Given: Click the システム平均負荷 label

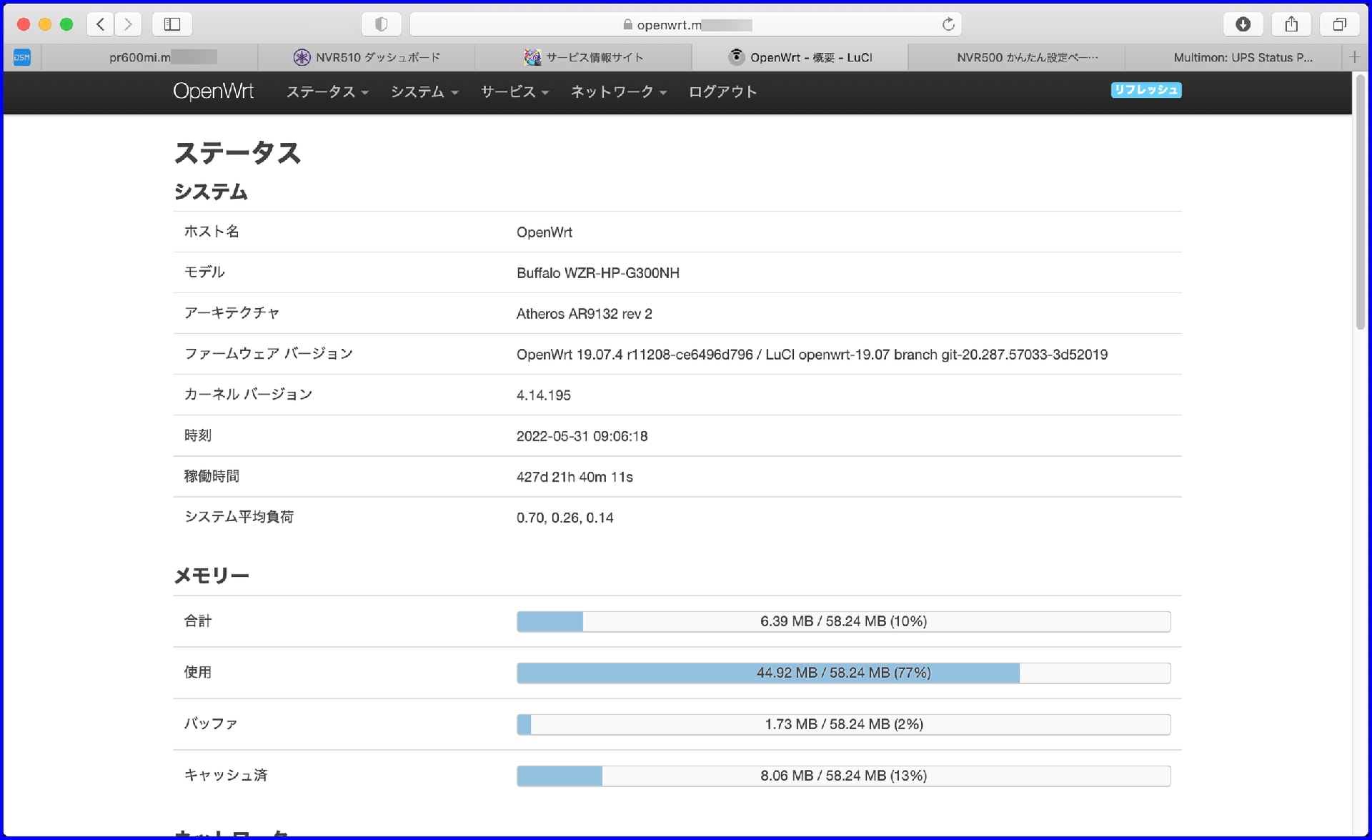Looking at the screenshot, I should click(x=239, y=517).
